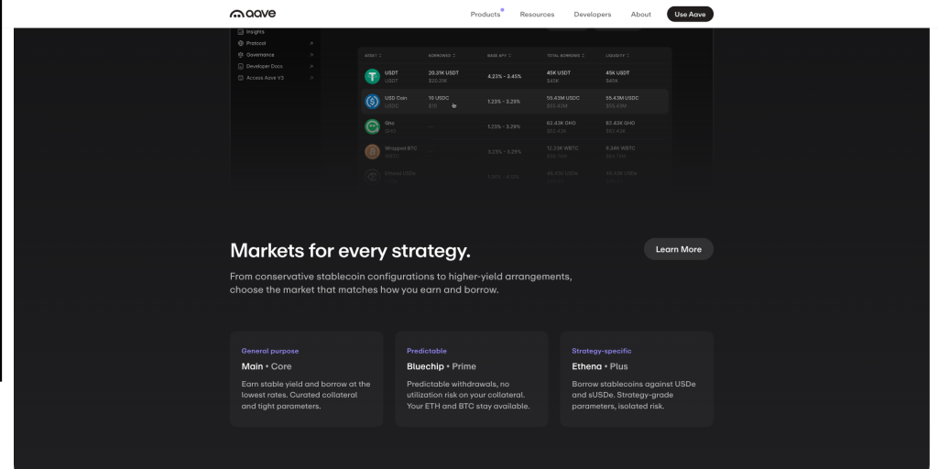Open the Products menu
The width and height of the screenshot is (938, 469).
[x=485, y=15]
